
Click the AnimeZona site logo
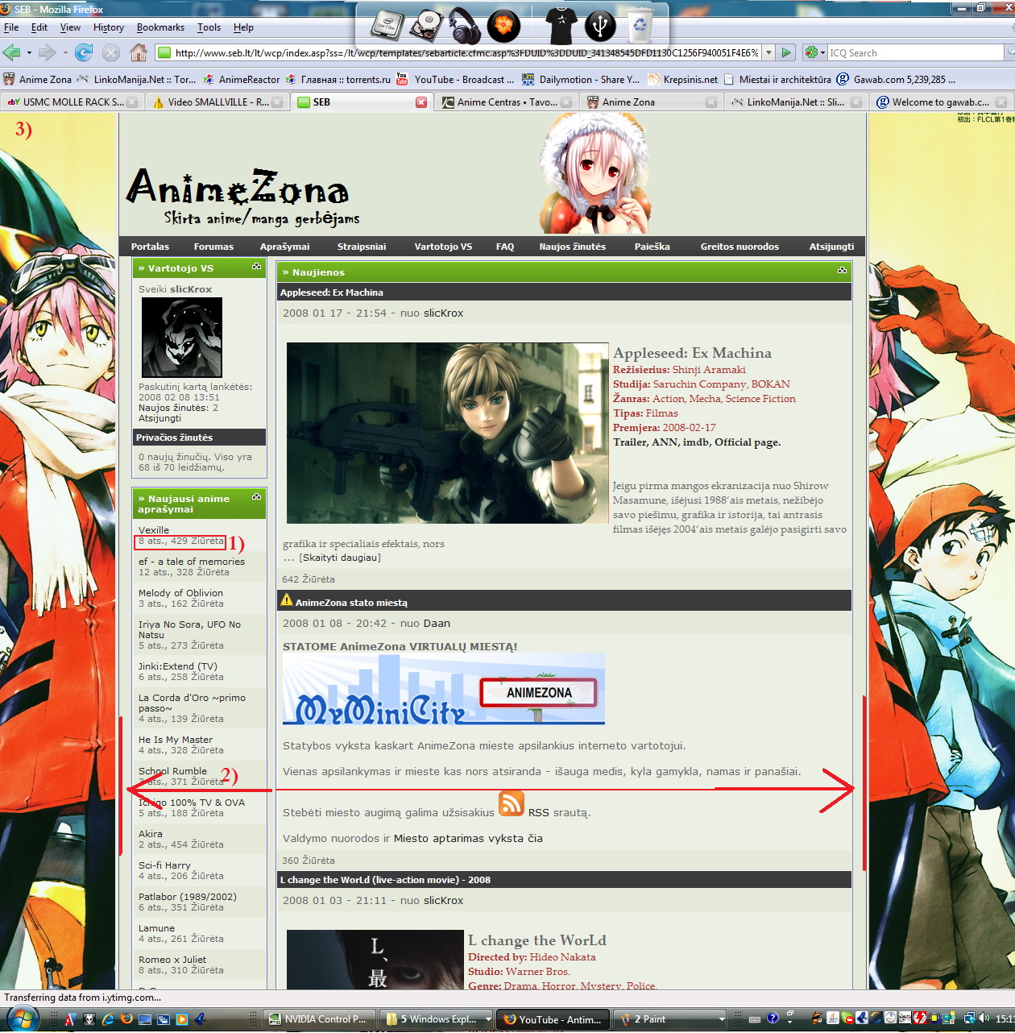242,196
